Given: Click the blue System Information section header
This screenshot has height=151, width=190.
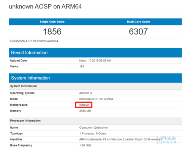Looking at the screenshot, I should [95, 78].
